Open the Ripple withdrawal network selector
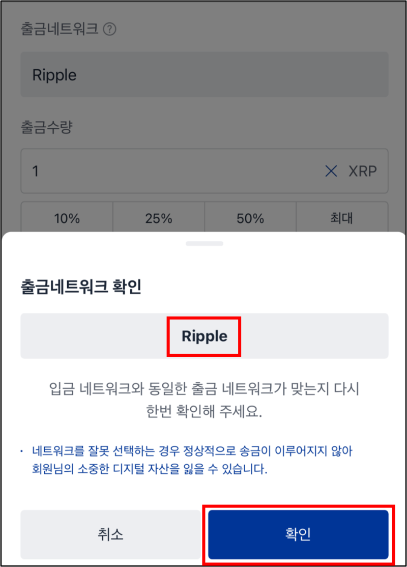Image resolution: width=407 pixels, height=567 pixels. coord(203,74)
